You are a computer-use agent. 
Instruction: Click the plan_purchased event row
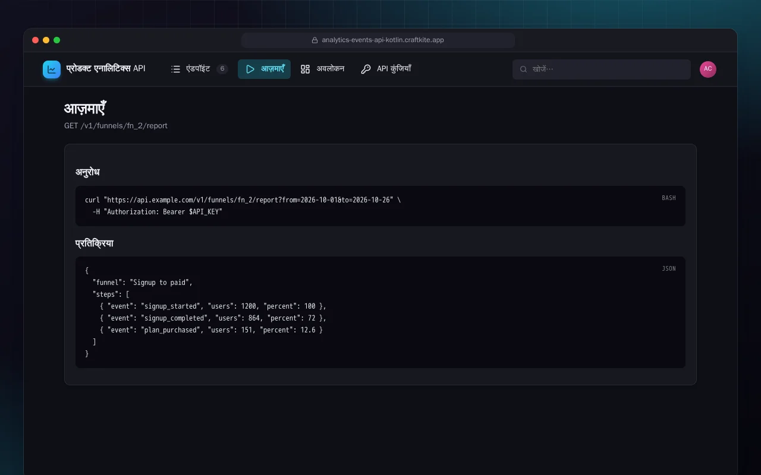(x=212, y=330)
